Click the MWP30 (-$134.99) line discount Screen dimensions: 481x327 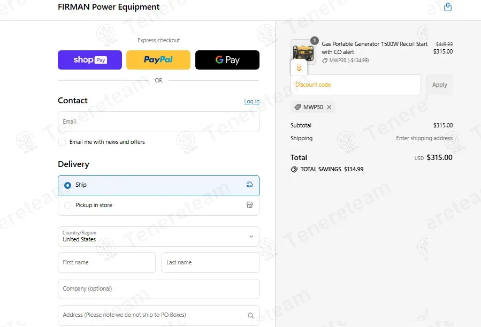tap(346, 60)
